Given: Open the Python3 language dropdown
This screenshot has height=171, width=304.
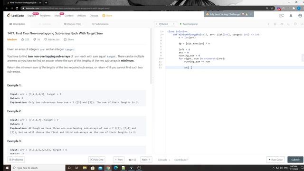Looking at the screenshot, I should click(165, 24).
